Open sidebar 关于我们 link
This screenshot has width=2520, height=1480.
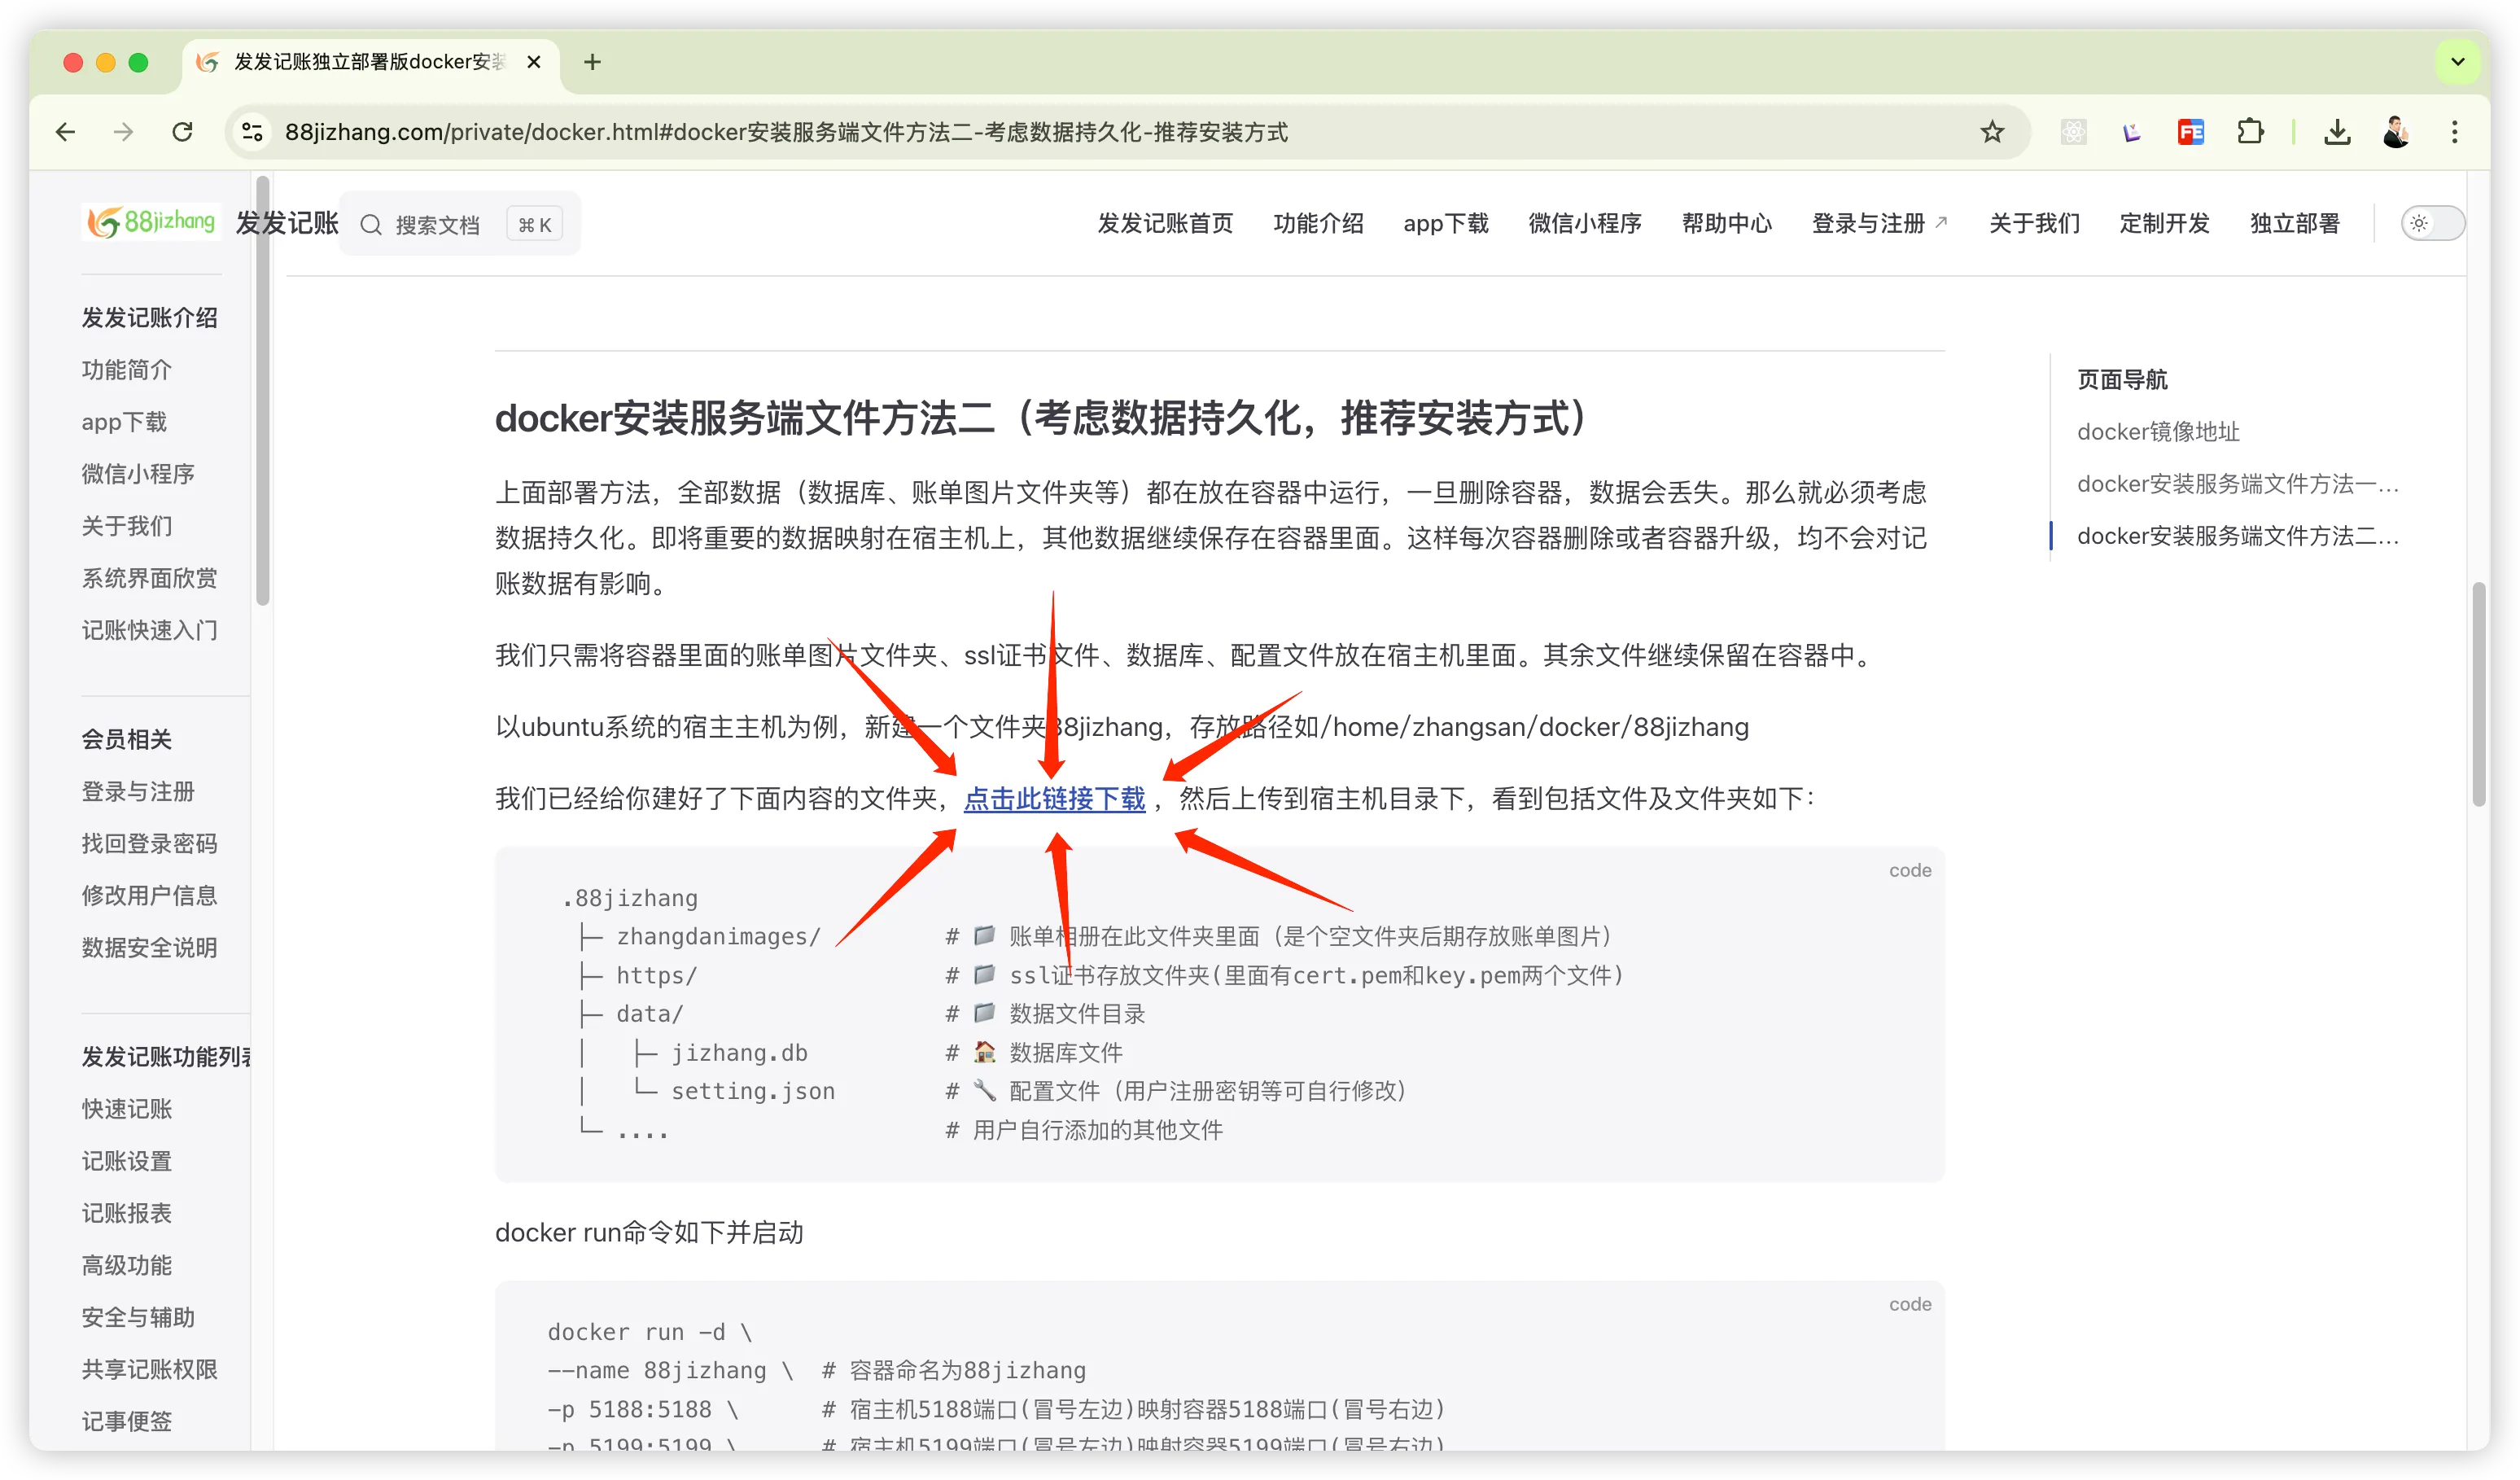pos(127,526)
